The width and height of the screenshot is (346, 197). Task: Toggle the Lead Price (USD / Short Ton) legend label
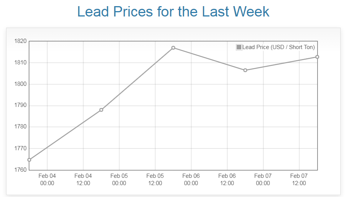coord(278,47)
